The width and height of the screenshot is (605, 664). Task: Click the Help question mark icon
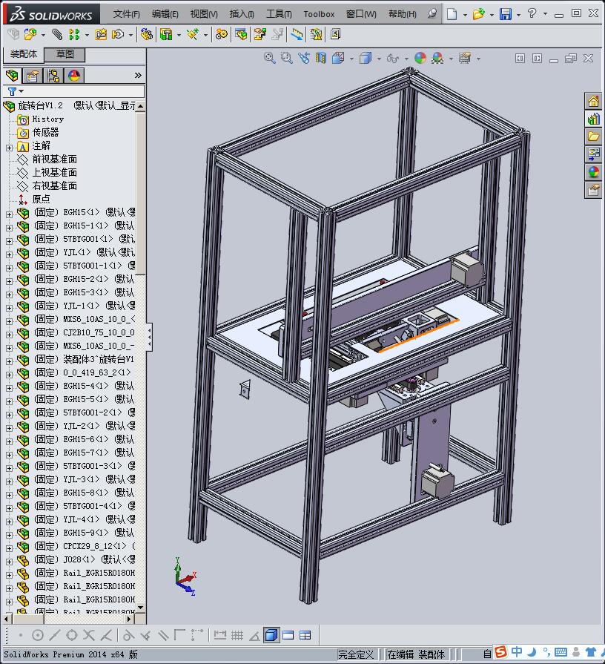[532, 13]
